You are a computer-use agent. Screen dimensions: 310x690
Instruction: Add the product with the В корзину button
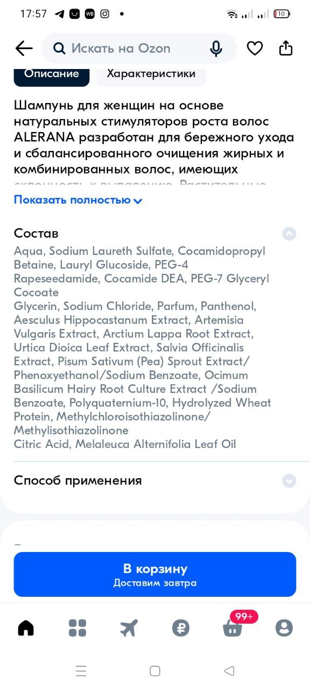pos(155,574)
